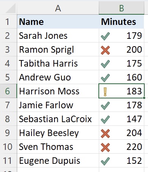Select the Sebastian LaCroix cell
148x172 pixels.
pos(58,119)
